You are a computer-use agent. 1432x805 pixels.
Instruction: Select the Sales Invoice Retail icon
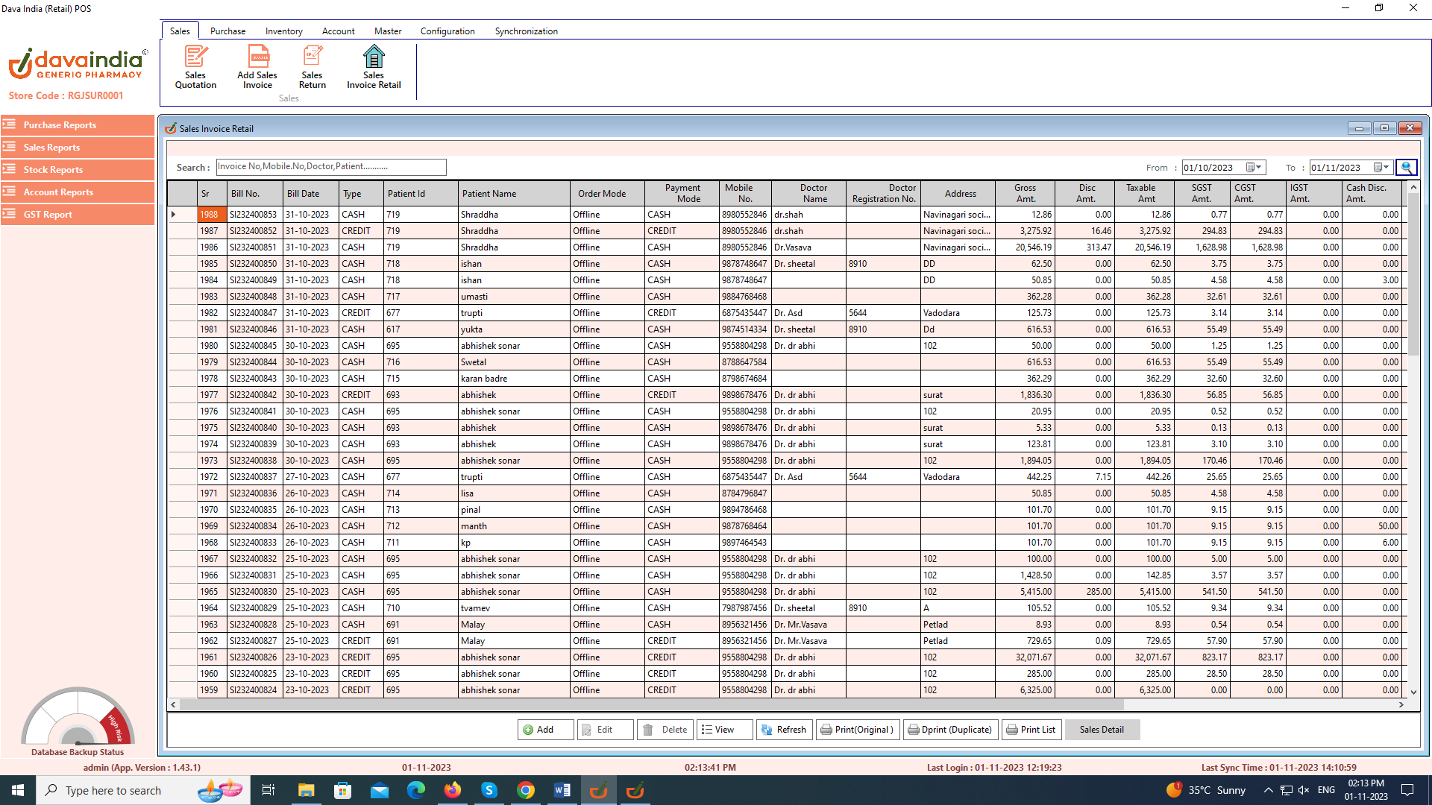pos(374,66)
